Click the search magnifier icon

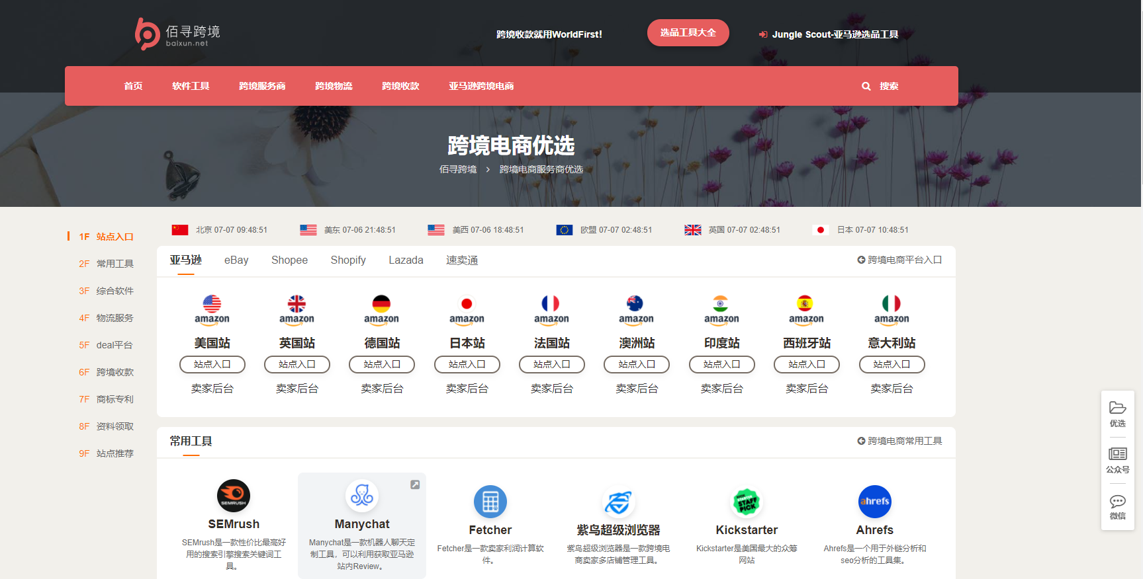click(x=866, y=86)
